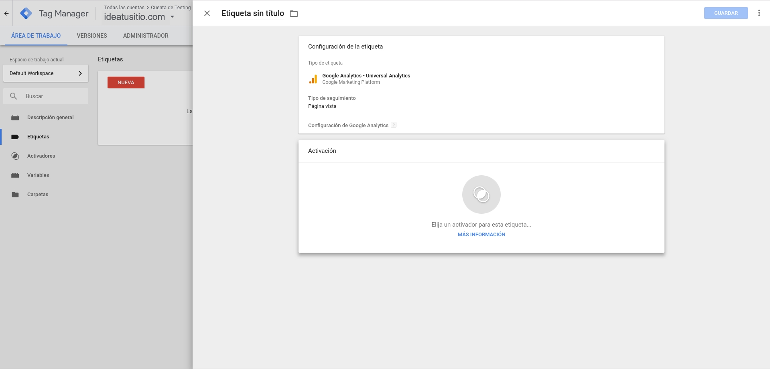
Task: Switch to the Administrador tab
Action: [146, 36]
